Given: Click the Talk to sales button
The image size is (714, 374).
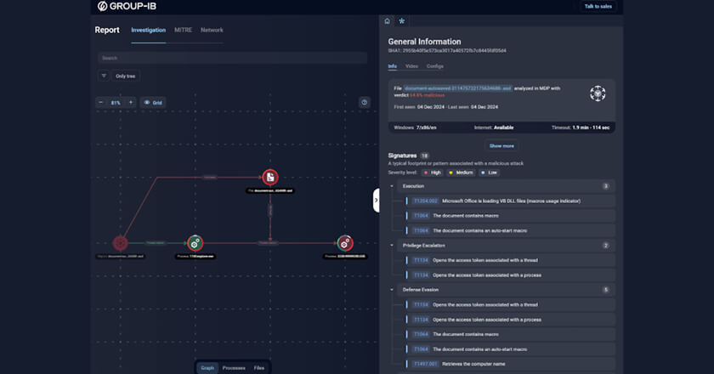Looking at the screenshot, I should pyautogui.click(x=598, y=7).
